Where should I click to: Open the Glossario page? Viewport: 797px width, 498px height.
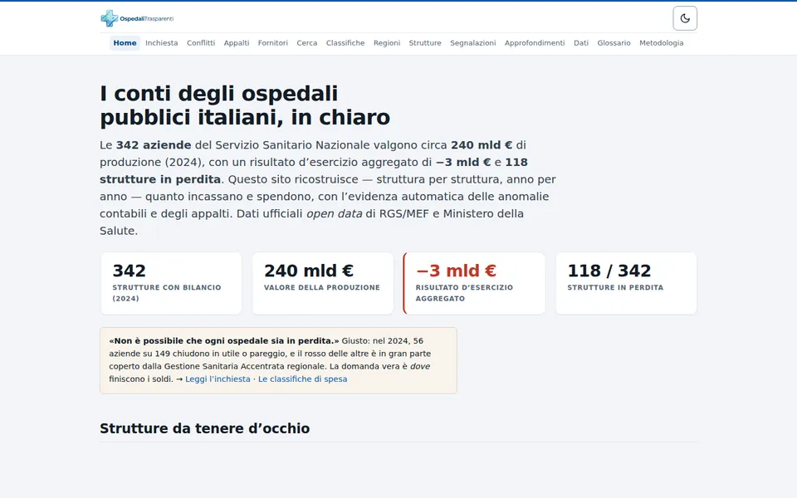[x=614, y=42]
